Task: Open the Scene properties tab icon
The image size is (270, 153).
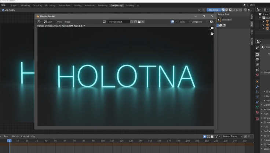Action: 257,70
